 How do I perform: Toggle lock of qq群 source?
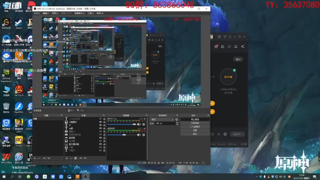point(104,128)
